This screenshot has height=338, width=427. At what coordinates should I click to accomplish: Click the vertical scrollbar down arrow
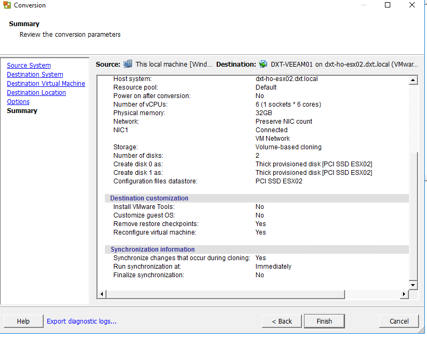point(413,285)
